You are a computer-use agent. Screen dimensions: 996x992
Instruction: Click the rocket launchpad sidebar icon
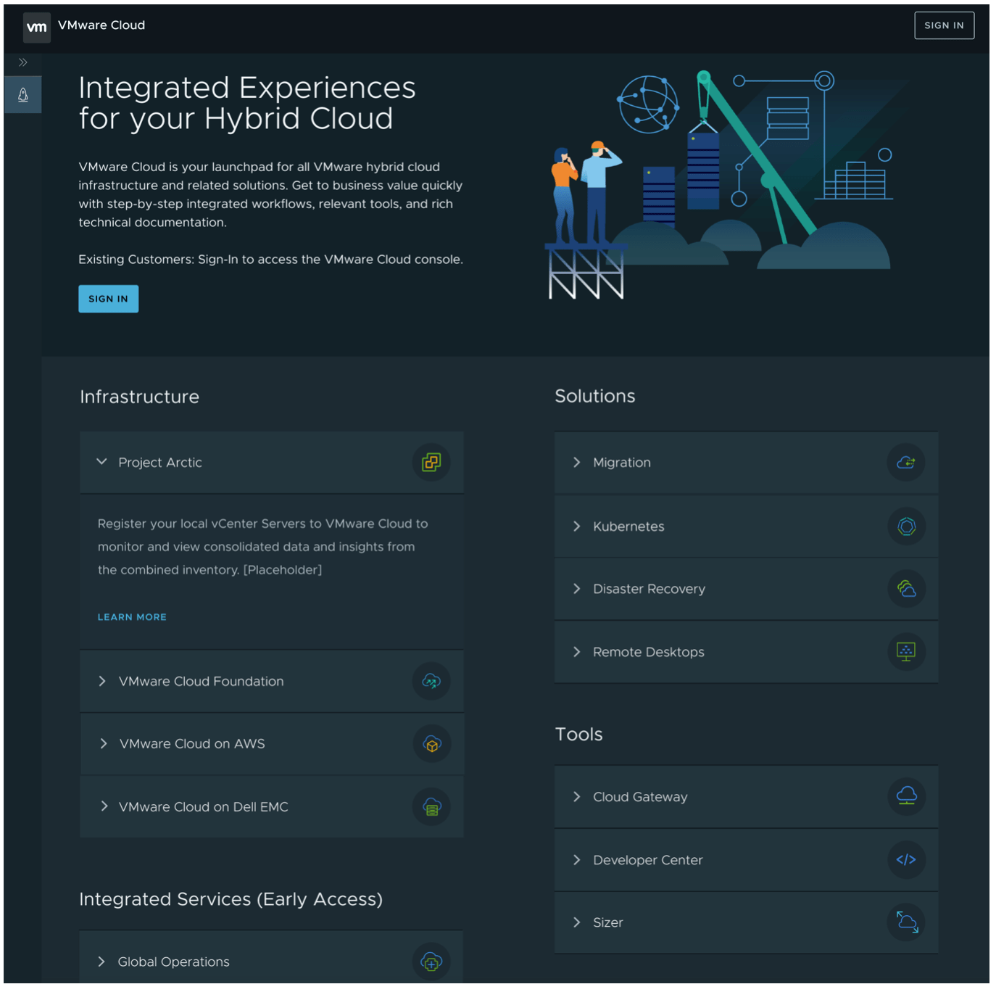pos(23,95)
